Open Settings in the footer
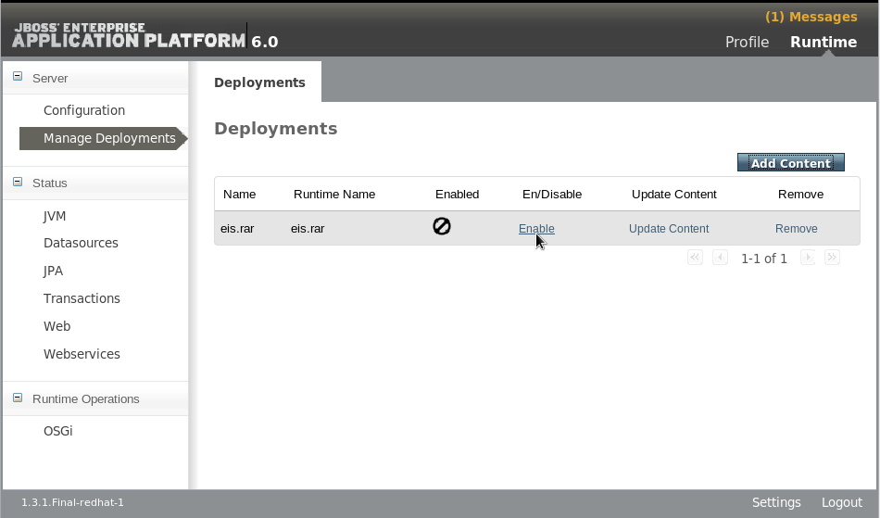Image resolution: width=880 pixels, height=518 pixels. click(x=776, y=502)
